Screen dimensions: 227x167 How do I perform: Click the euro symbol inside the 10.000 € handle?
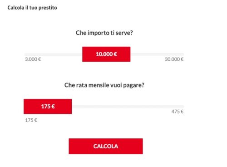coord(115,54)
